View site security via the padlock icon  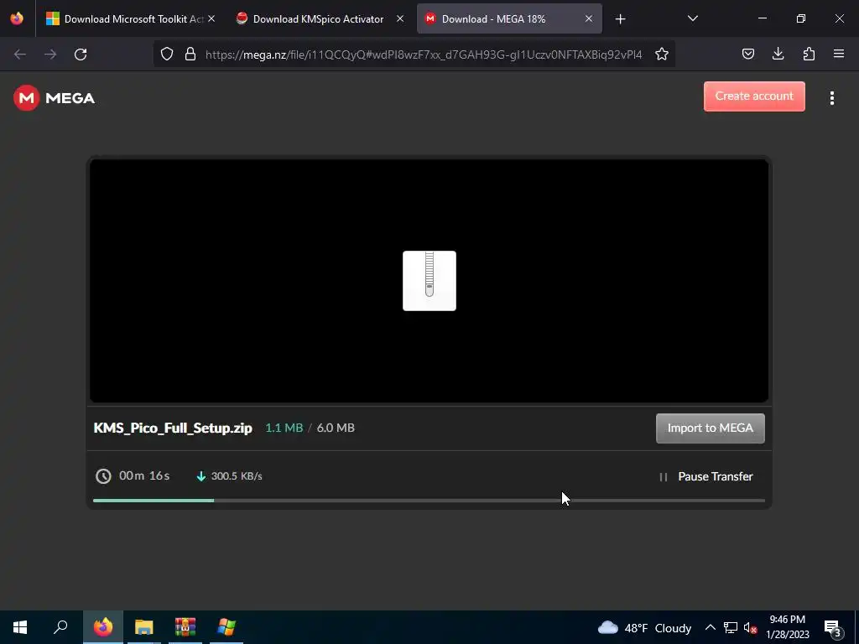click(x=190, y=54)
